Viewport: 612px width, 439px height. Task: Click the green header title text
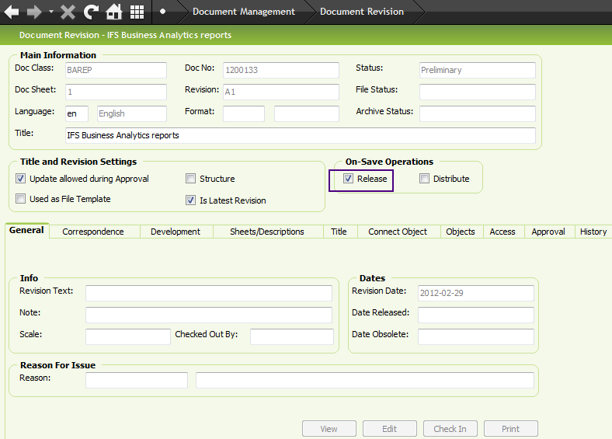[125, 35]
